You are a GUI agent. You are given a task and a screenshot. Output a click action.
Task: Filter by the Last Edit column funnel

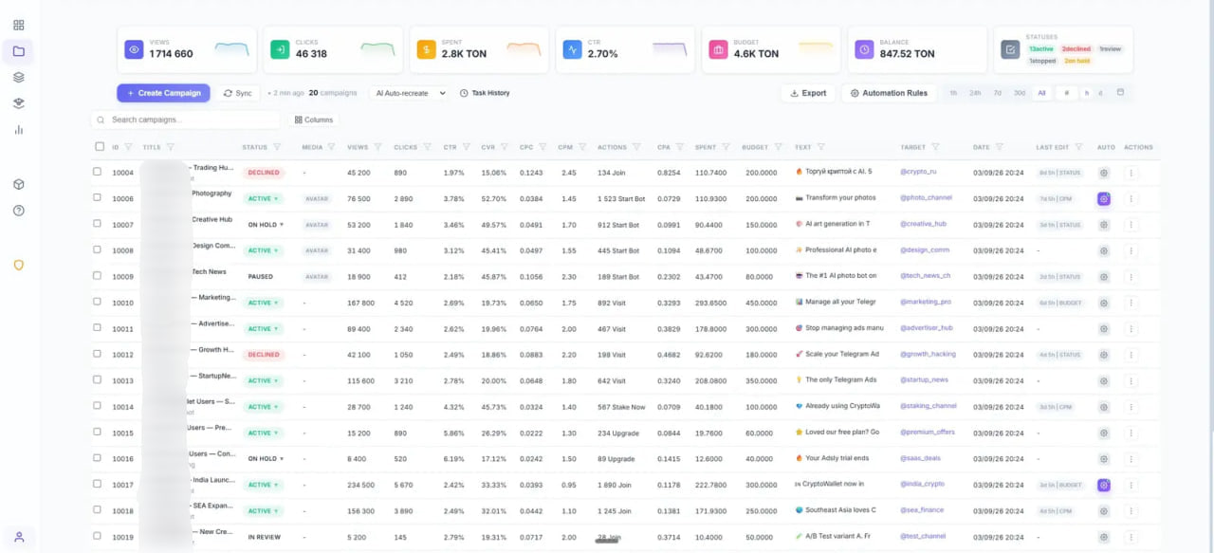1078,147
